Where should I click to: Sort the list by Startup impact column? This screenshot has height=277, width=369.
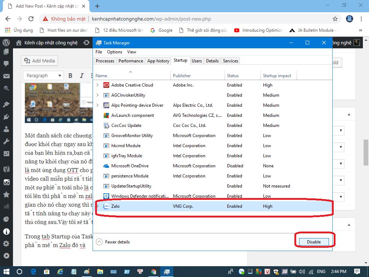click(x=277, y=76)
